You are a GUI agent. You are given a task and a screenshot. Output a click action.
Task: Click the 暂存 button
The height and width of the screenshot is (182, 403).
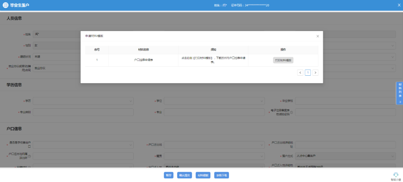[x=169, y=175]
